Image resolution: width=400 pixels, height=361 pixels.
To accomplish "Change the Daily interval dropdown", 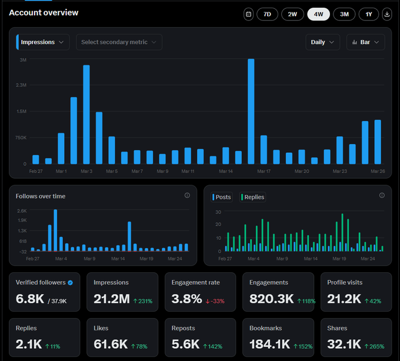I will pos(323,42).
